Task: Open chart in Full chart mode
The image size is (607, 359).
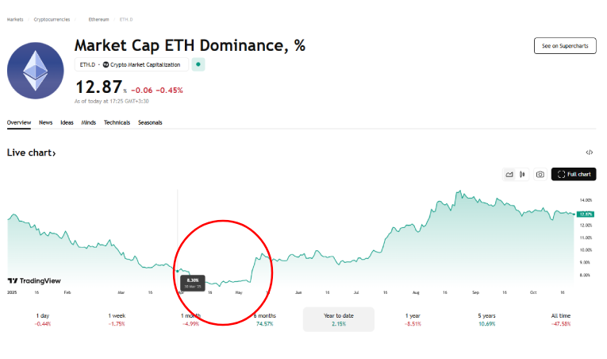Action: tap(574, 174)
